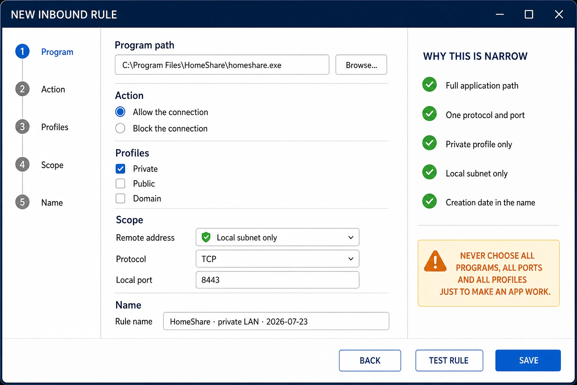
Task: Maximize the New Inbound Rule window
Action: click(x=529, y=14)
